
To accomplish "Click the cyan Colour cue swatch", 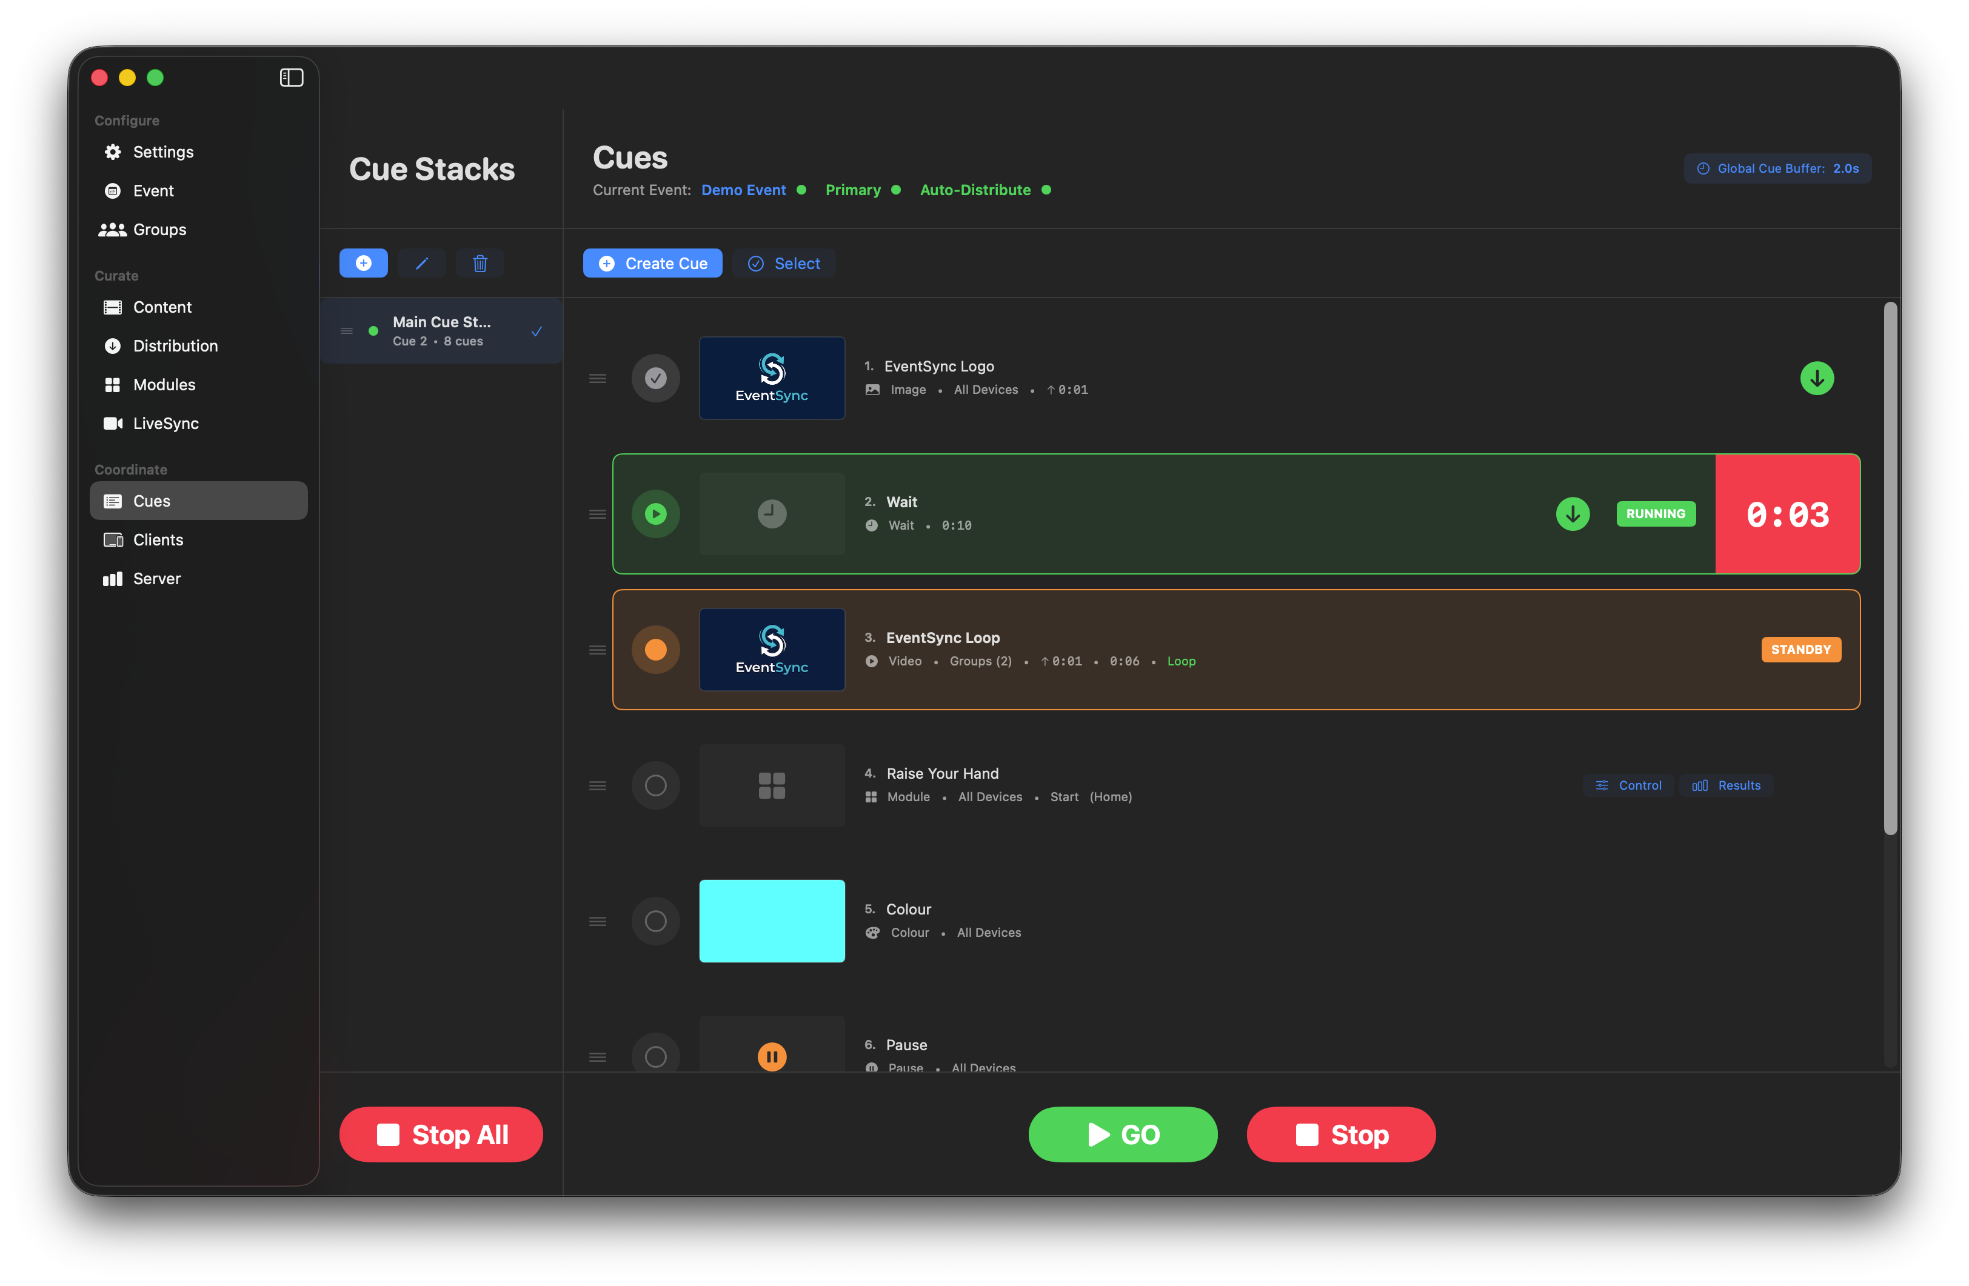I will pyautogui.click(x=772, y=921).
